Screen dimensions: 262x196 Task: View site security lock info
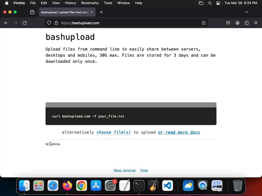tap(56, 23)
